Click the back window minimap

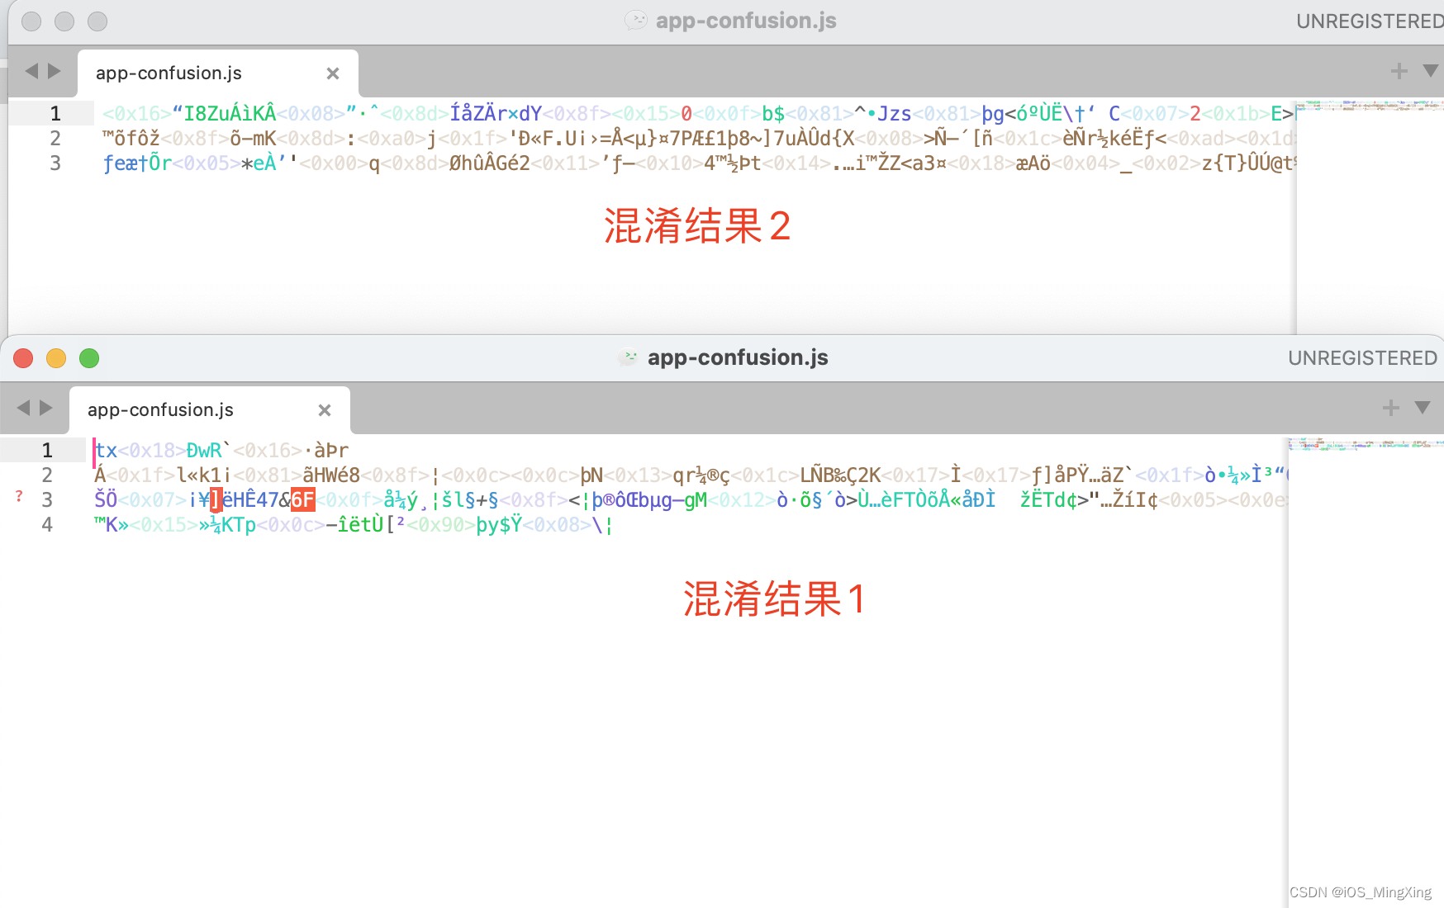pyautogui.click(x=1370, y=106)
